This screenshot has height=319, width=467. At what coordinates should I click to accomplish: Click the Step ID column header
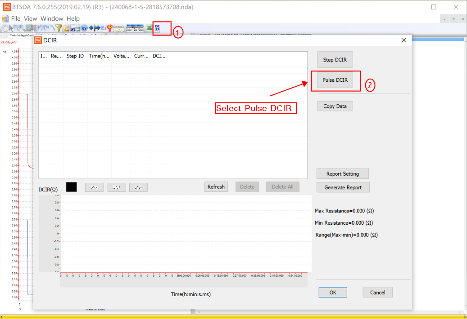pyautogui.click(x=75, y=56)
